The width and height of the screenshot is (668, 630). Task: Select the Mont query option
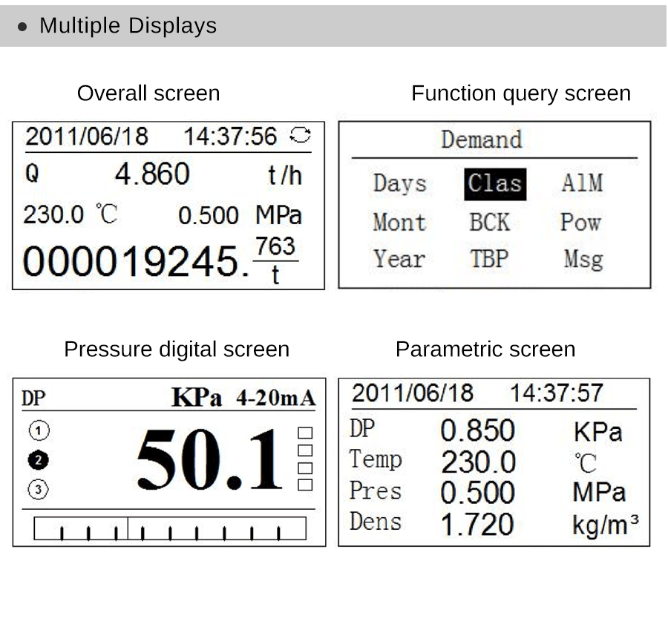[x=399, y=222]
